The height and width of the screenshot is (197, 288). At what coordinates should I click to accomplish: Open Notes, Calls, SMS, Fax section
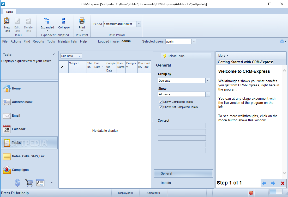pyautogui.click(x=29, y=156)
